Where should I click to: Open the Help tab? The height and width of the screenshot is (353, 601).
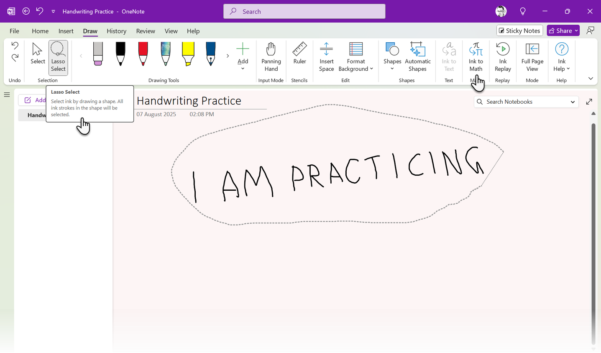tap(193, 31)
